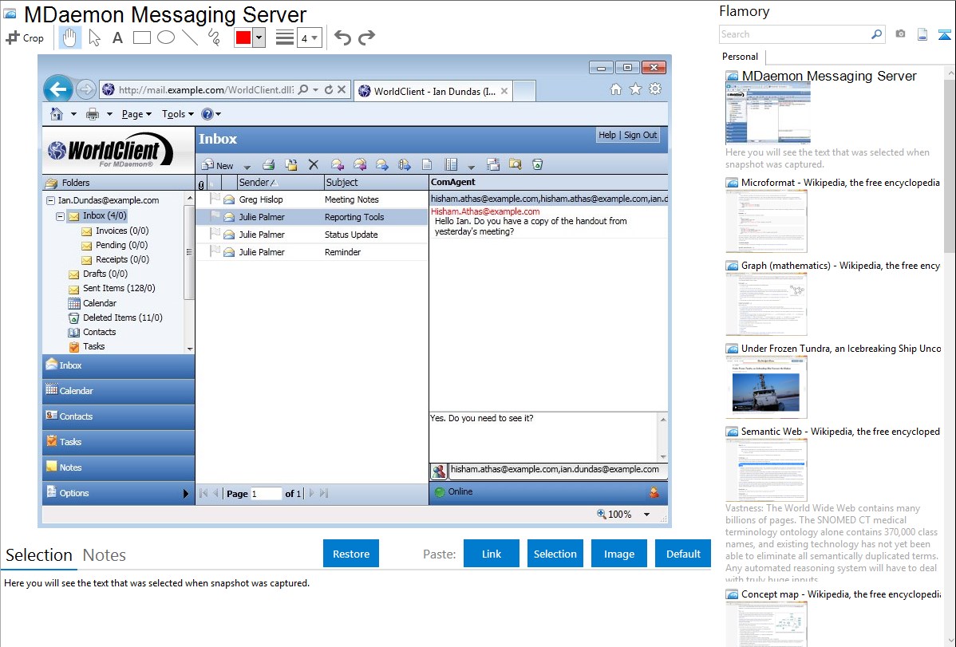Toggle flag on the Reminder message
The height and width of the screenshot is (647, 956).
point(215,251)
